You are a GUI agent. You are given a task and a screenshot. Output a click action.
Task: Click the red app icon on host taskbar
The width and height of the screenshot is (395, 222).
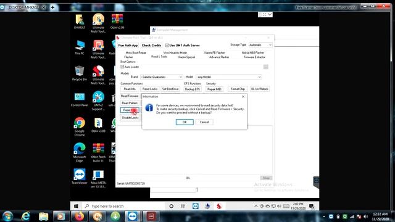pos(151,216)
